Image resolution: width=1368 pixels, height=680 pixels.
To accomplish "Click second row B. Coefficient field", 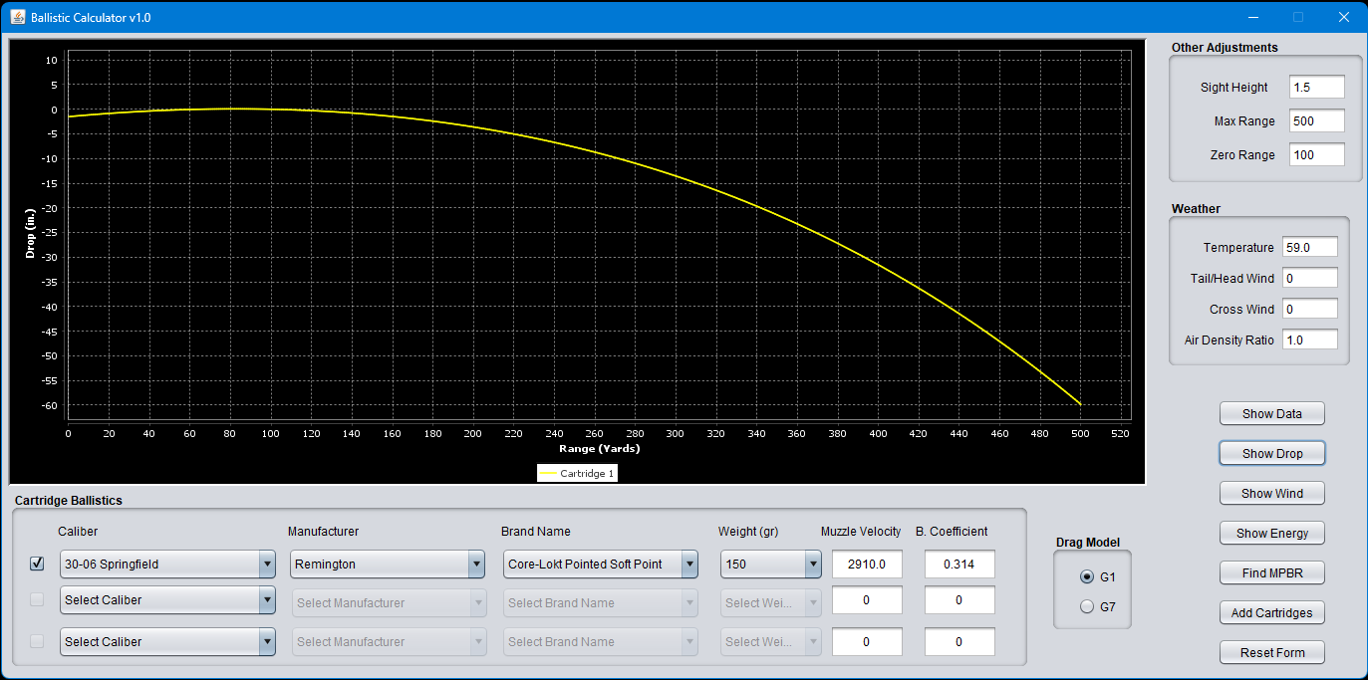I will tap(959, 600).
